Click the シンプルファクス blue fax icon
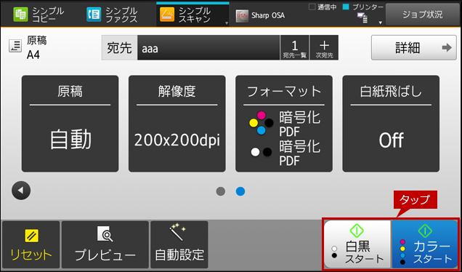 point(94,15)
